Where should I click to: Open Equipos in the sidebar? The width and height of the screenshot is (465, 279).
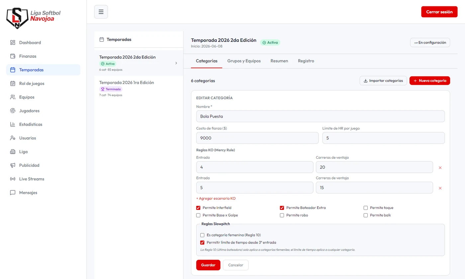(43, 97)
